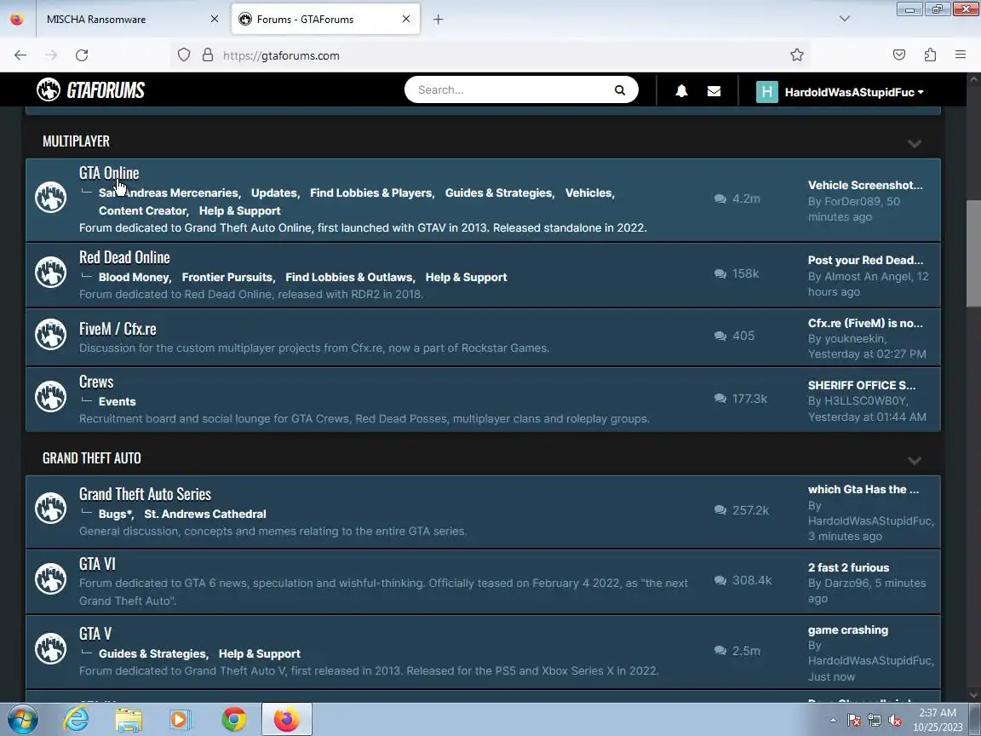The height and width of the screenshot is (736, 981).
Task: Open the Blood Money subforum
Action: [134, 277]
